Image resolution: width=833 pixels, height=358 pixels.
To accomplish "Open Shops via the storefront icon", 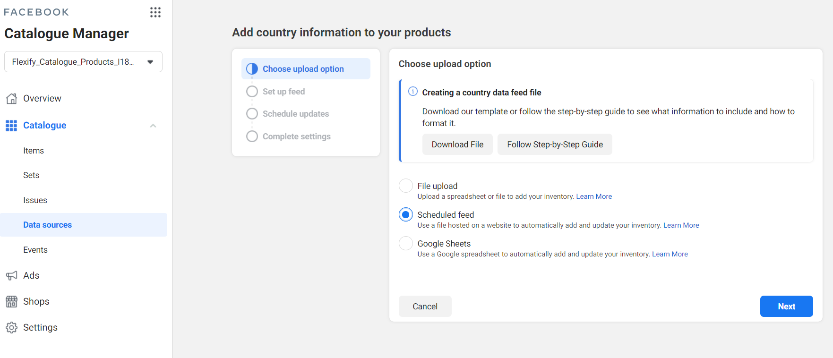I will pos(11,301).
